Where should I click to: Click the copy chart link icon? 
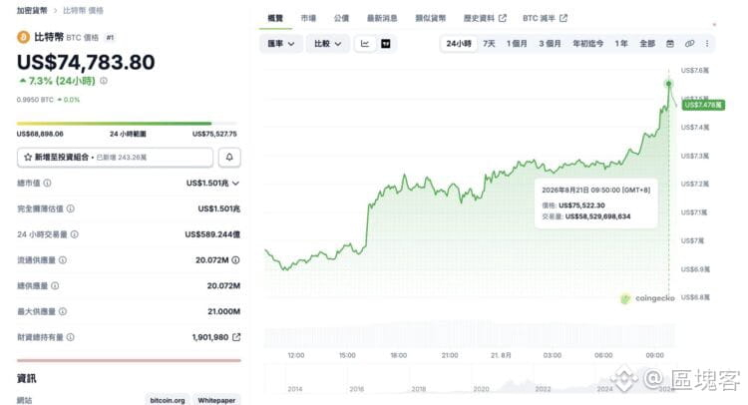(x=689, y=44)
